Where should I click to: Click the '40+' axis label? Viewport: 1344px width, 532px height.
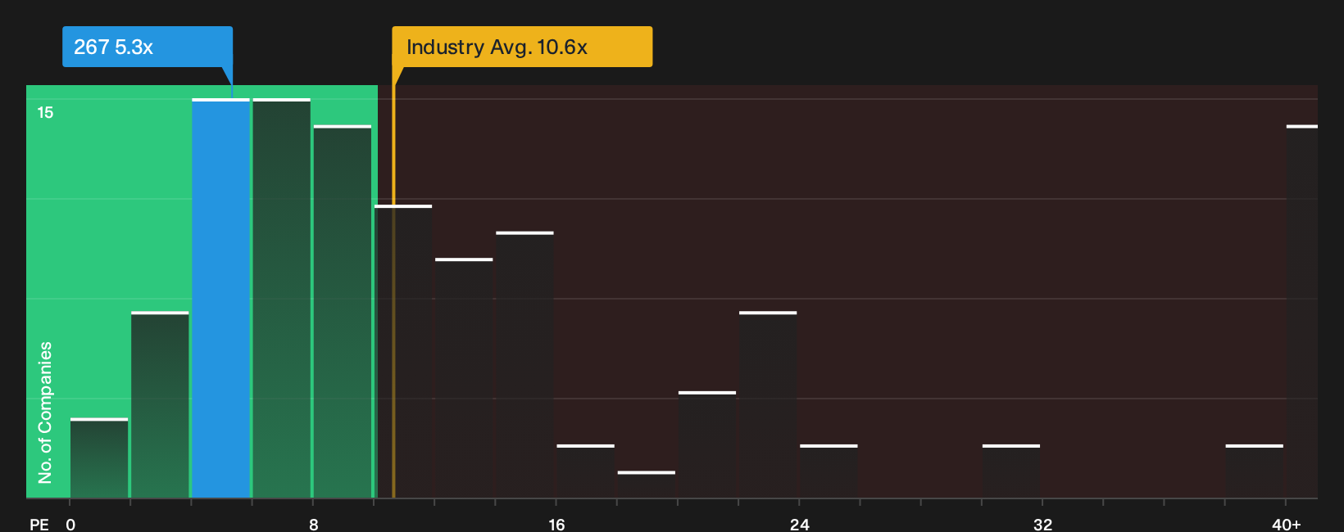[x=1286, y=524]
